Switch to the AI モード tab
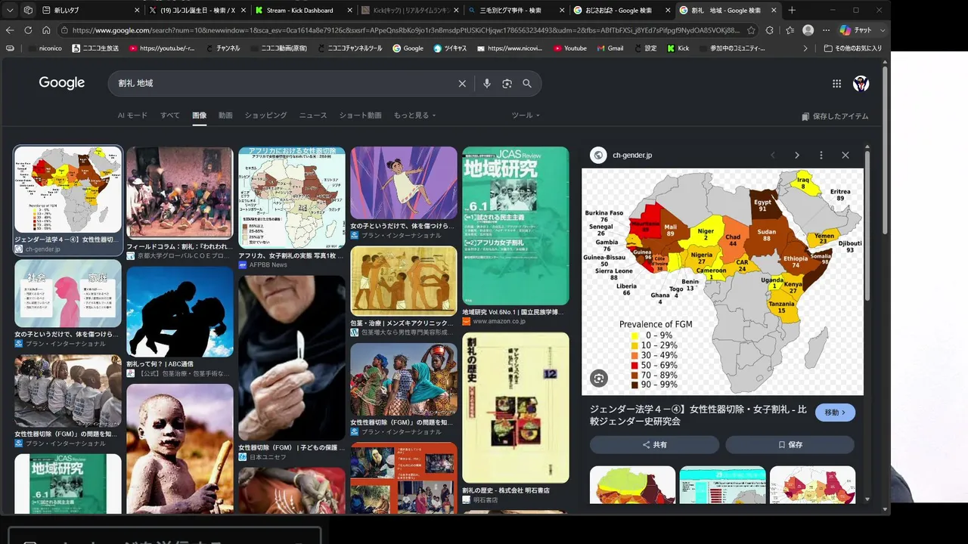This screenshot has height=544, width=968. click(x=132, y=116)
